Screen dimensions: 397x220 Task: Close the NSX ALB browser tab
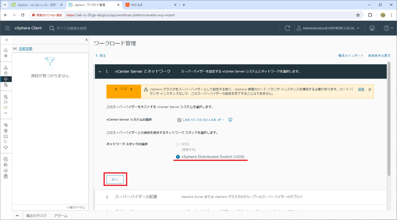175,5
